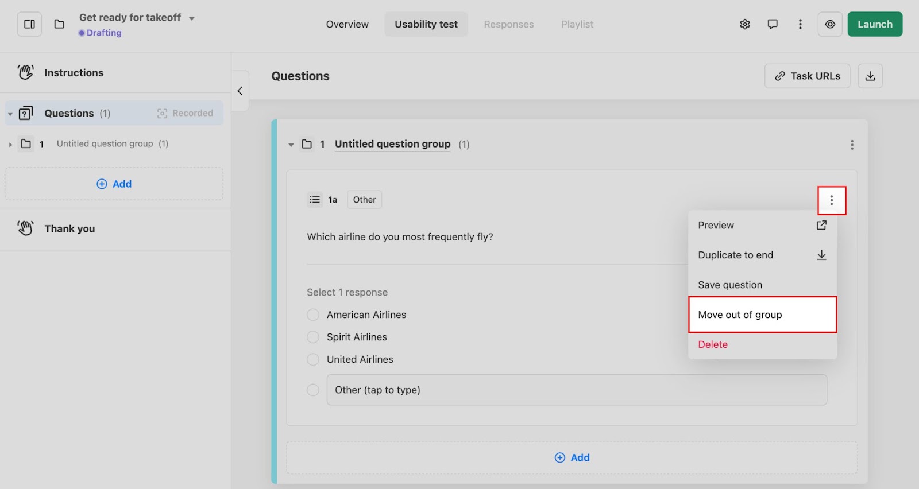Click the Task URLs button
This screenshot has height=489, width=919.
click(x=807, y=76)
